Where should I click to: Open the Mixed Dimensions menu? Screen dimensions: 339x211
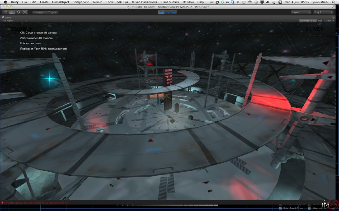[x=145, y=2]
